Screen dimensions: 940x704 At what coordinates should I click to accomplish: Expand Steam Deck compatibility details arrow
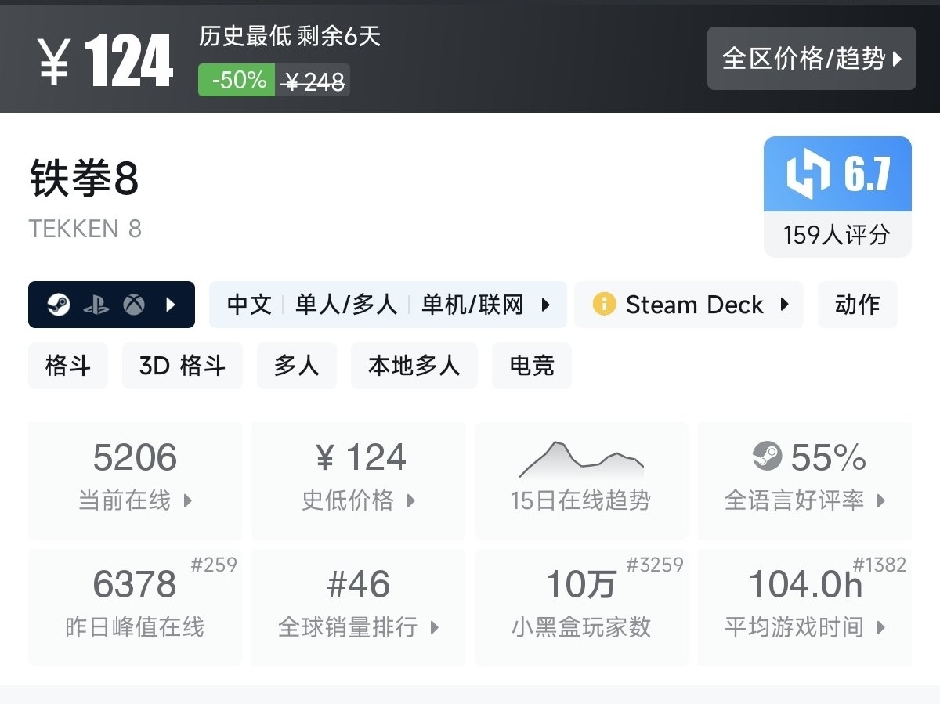784,305
